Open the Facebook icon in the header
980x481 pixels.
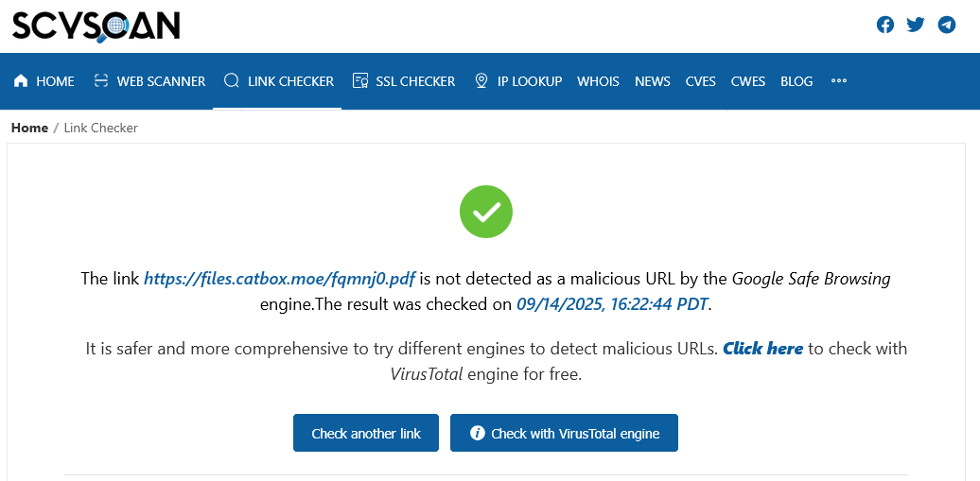tap(885, 25)
